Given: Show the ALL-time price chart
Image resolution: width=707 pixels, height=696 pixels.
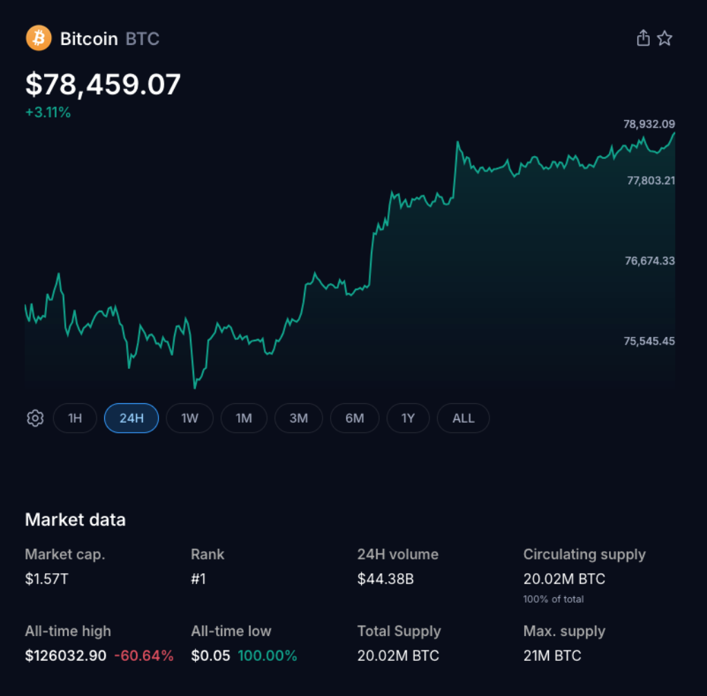Looking at the screenshot, I should click(x=463, y=418).
